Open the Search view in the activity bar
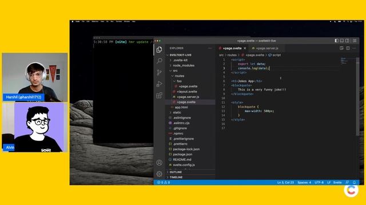Viewport: 366px width, 205px height. 159,61
